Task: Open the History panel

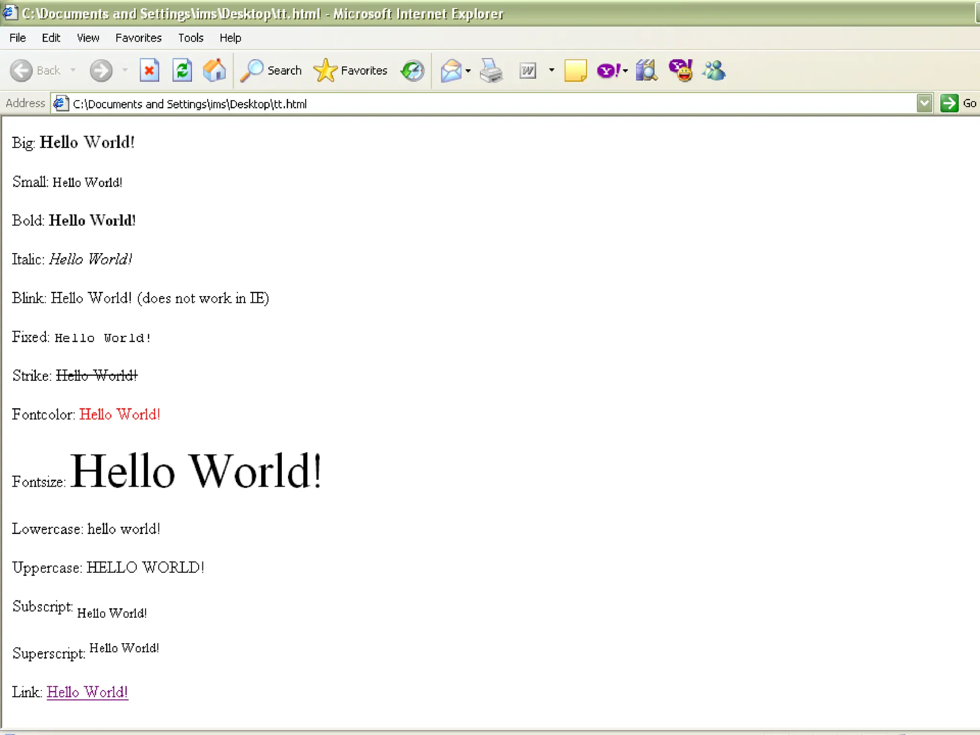Action: pyautogui.click(x=412, y=71)
